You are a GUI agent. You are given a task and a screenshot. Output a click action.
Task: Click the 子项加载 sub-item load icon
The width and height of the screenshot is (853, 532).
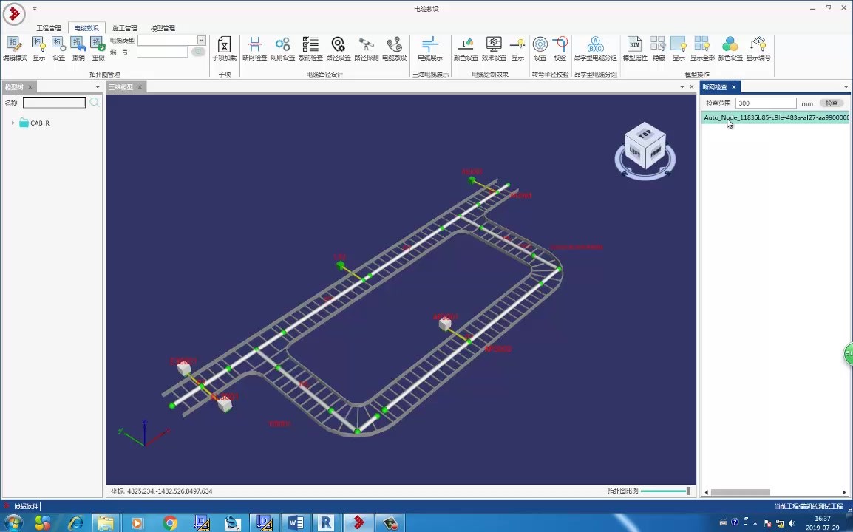click(x=224, y=49)
